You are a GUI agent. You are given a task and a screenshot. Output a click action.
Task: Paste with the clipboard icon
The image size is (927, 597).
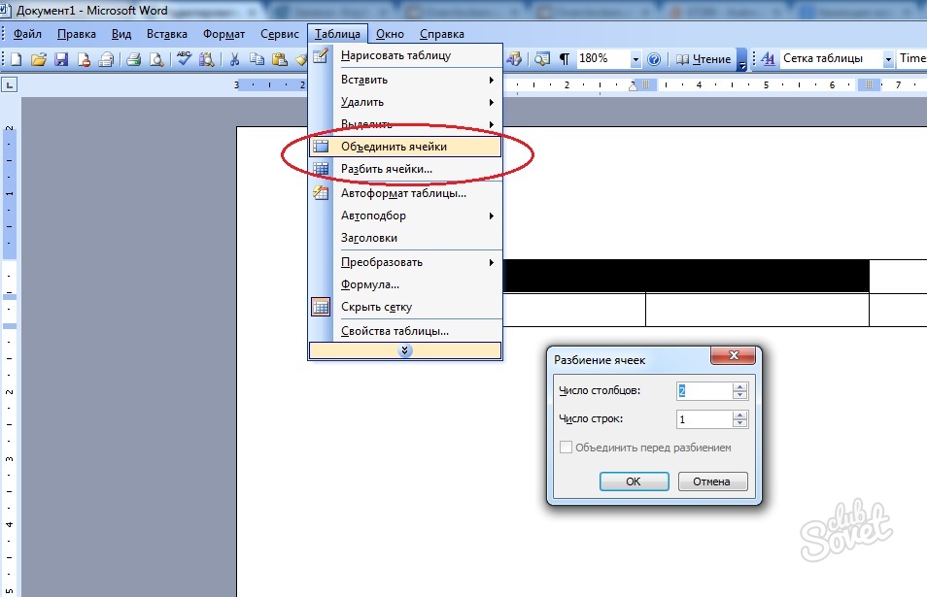click(279, 59)
